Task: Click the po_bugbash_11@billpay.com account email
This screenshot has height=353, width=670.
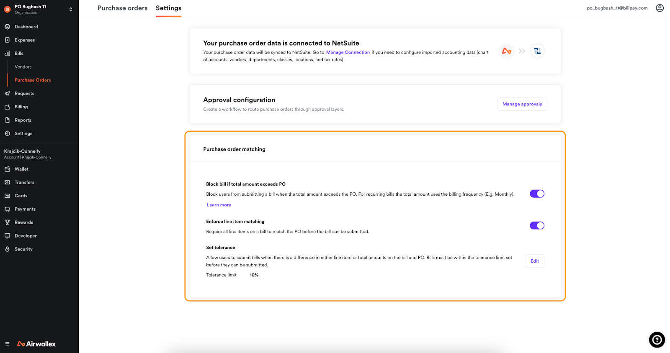Action: click(x=617, y=8)
